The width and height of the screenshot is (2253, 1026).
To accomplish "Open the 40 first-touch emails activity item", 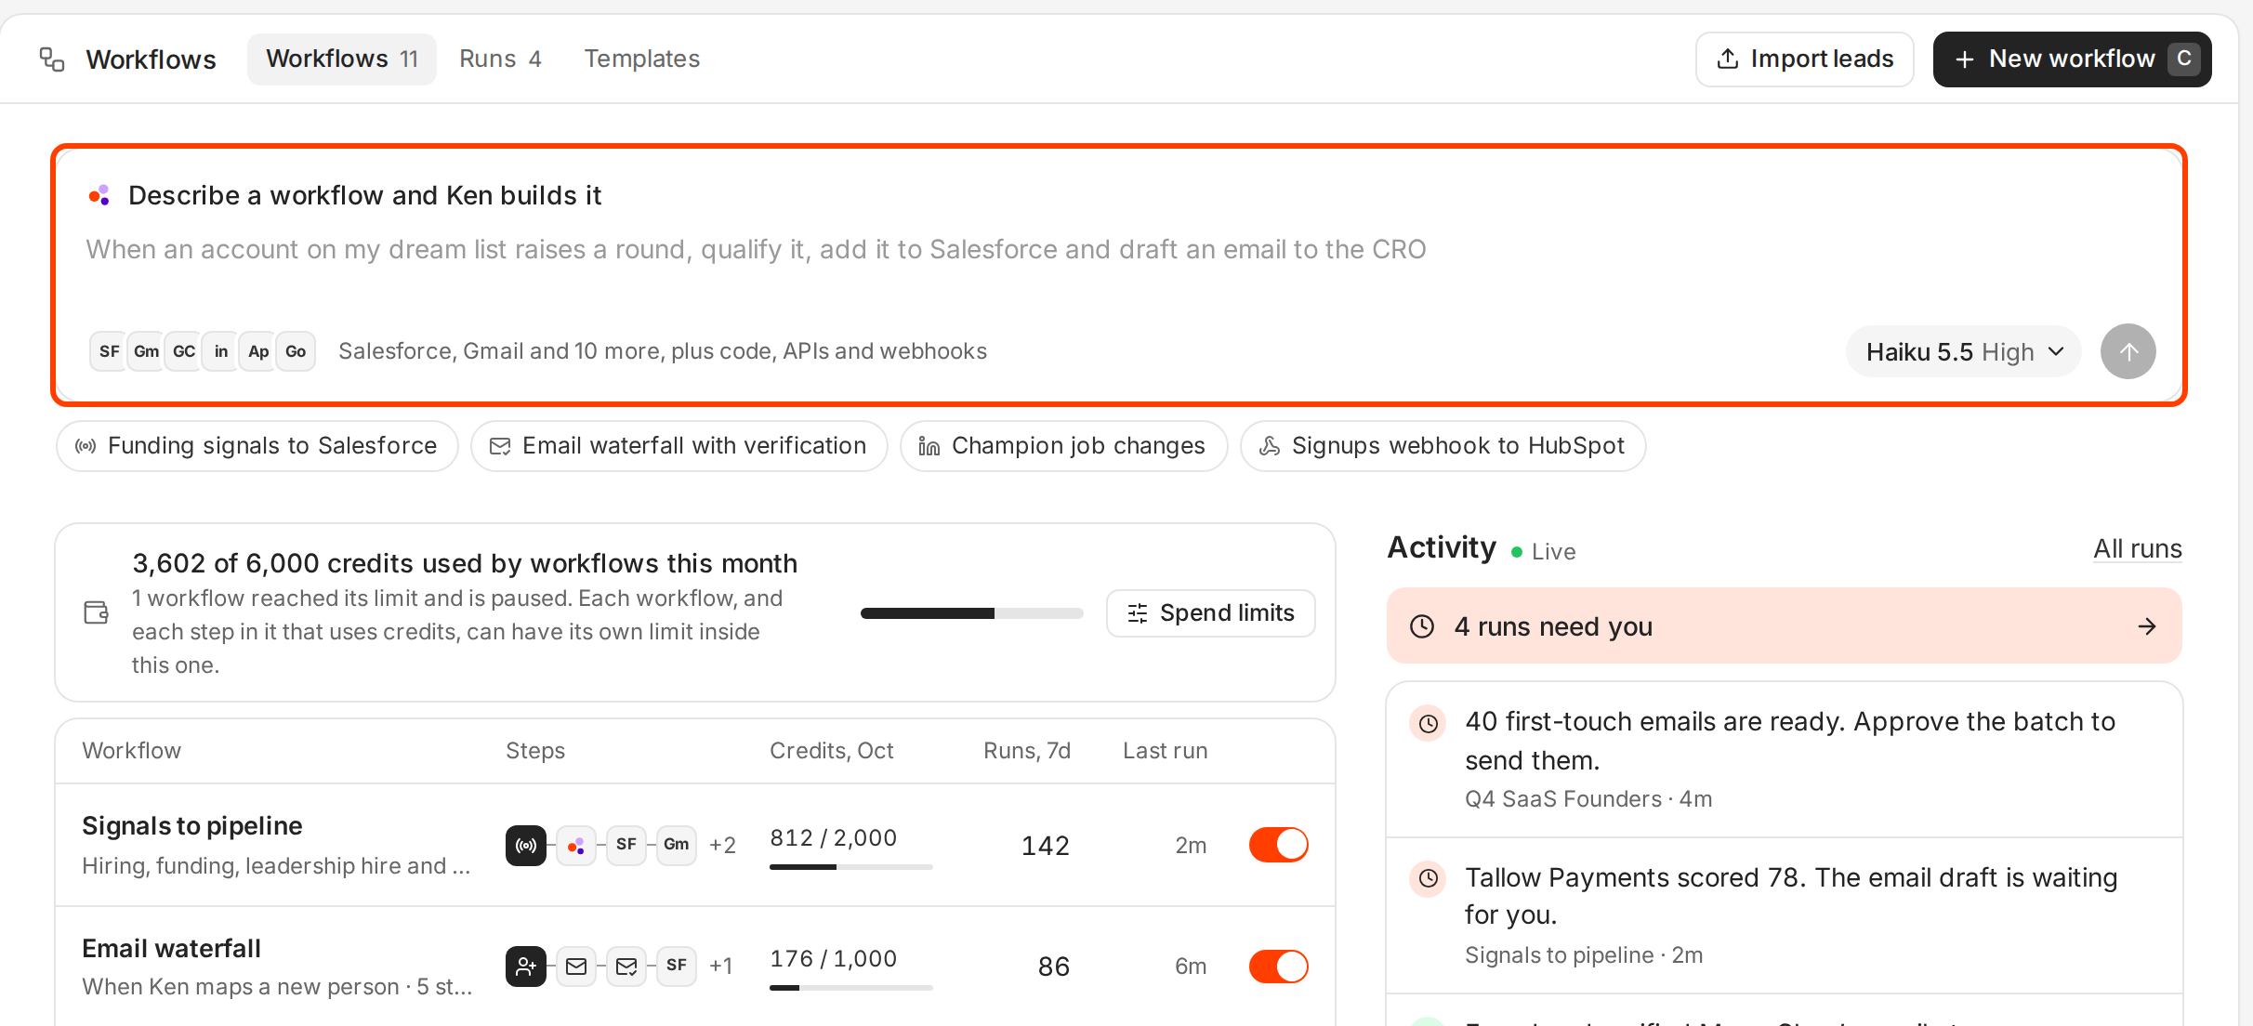I will (1784, 759).
